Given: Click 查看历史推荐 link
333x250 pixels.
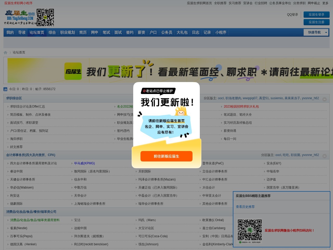Looking at the screenshot, I should point(245,207).
